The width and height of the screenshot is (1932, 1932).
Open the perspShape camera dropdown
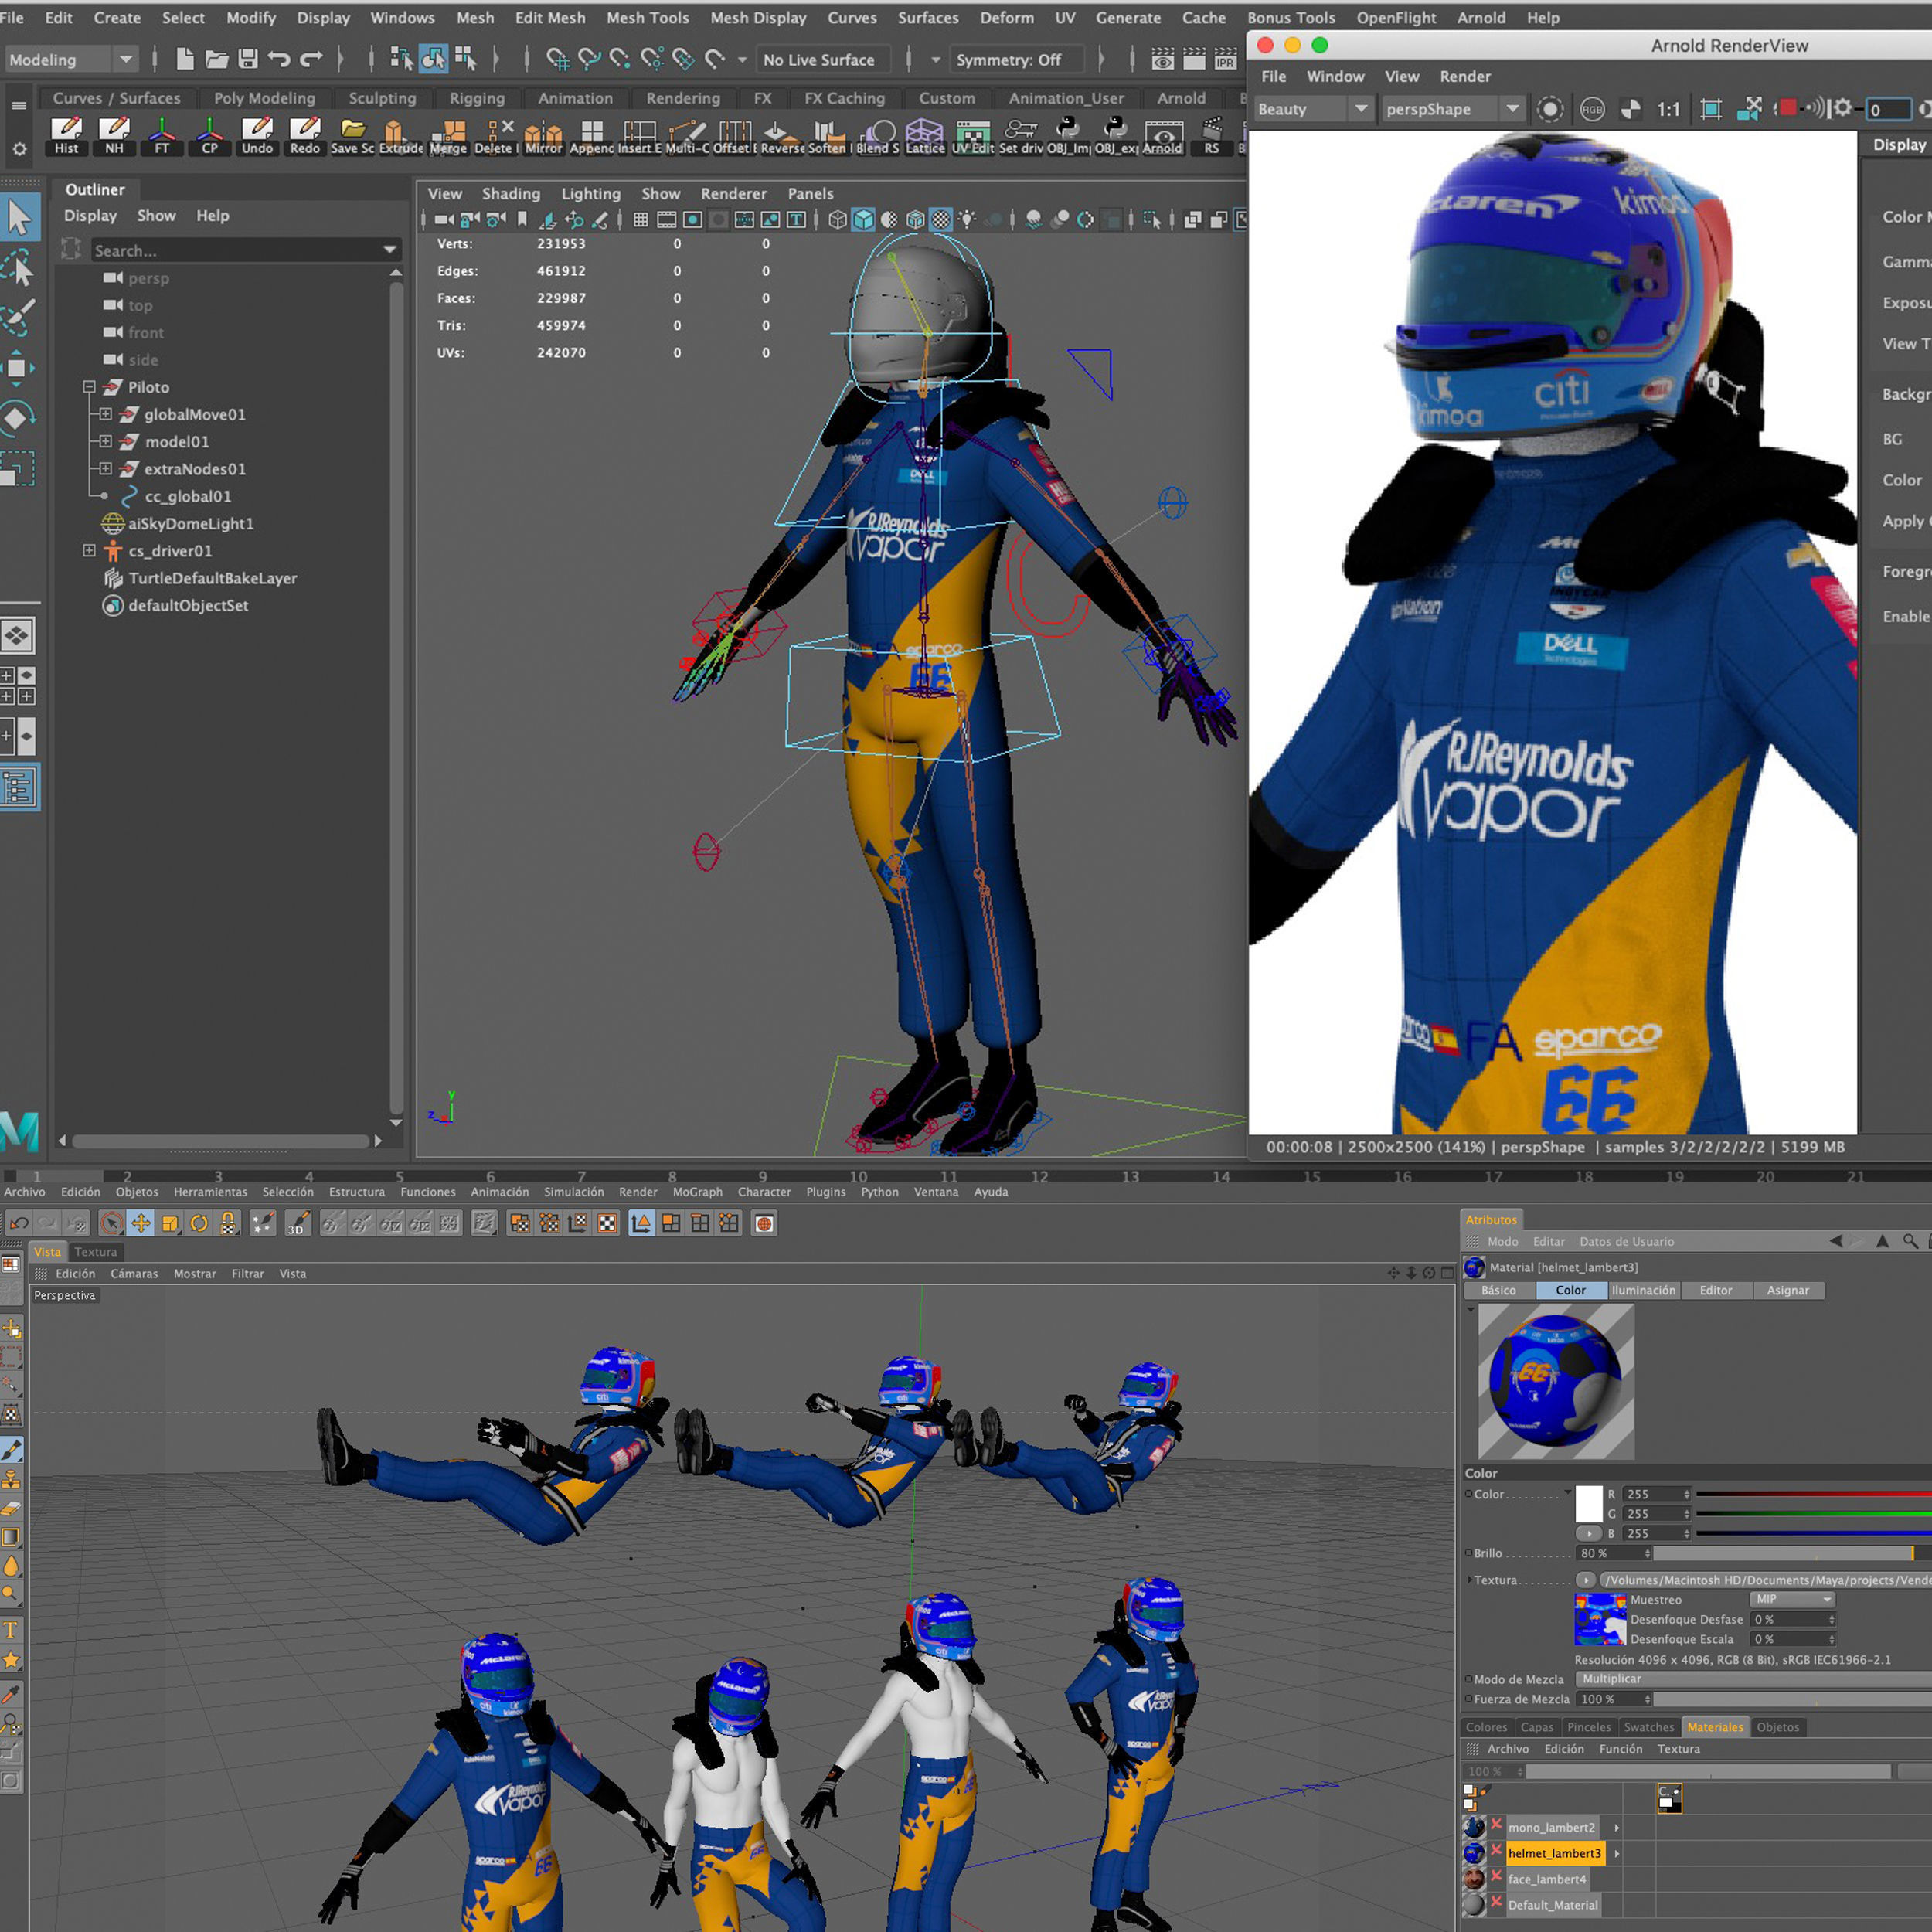(x=1452, y=109)
